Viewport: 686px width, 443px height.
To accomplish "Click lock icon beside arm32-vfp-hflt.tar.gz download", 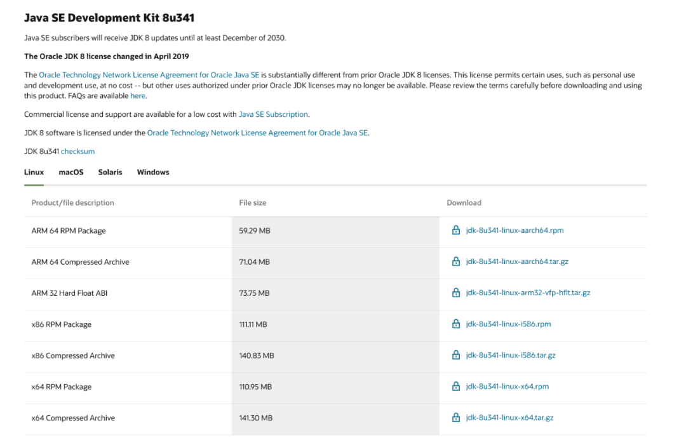I will 456,293.
